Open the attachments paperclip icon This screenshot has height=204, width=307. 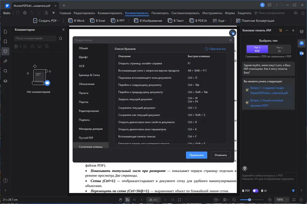pos(6,61)
